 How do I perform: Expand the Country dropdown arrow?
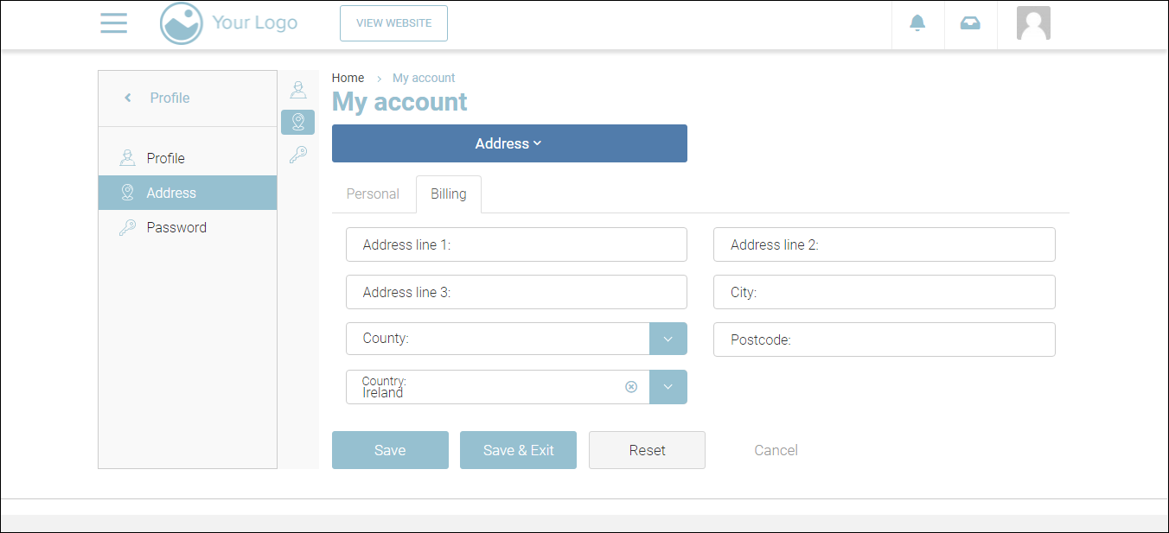668,387
